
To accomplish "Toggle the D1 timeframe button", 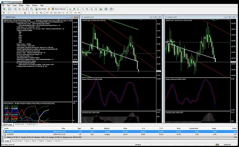I will coord(71,13).
